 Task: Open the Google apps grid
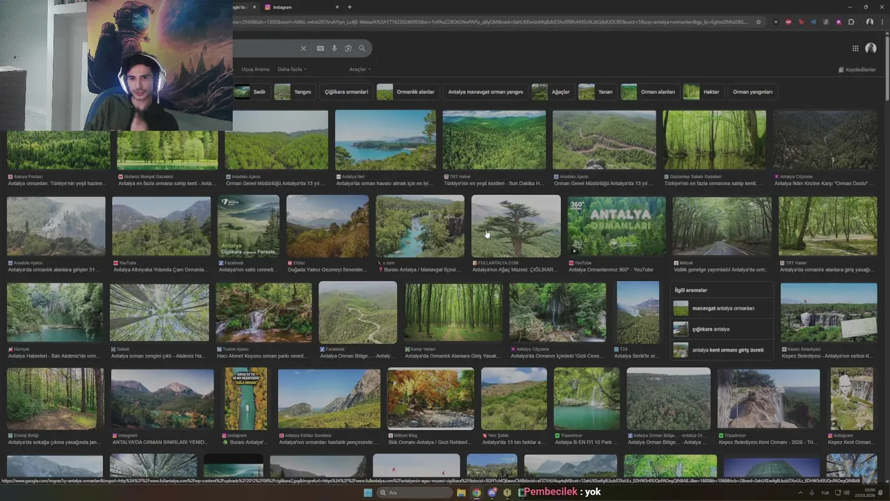[855, 48]
